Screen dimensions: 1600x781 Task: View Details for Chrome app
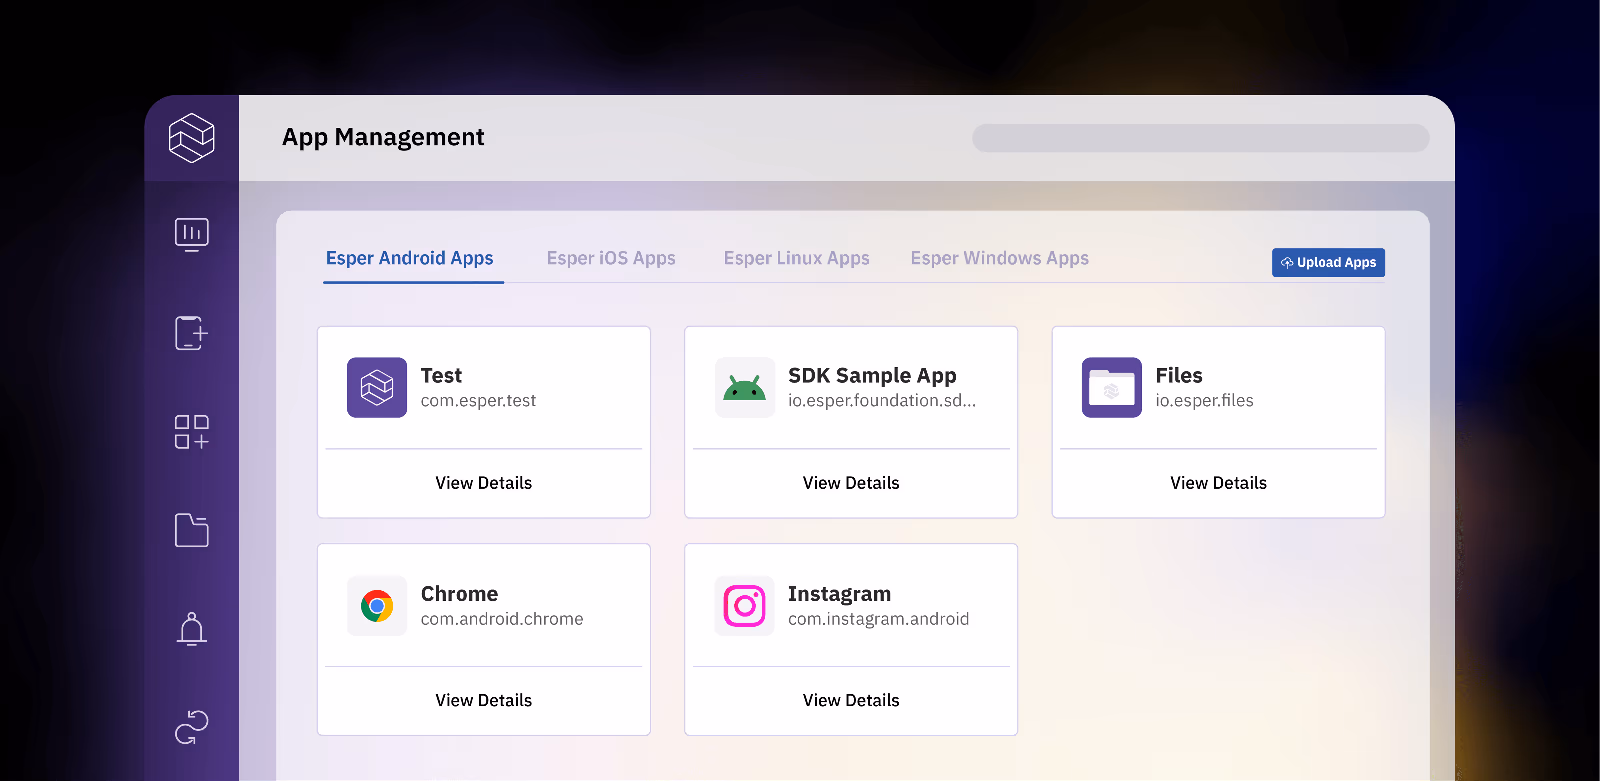(x=484, y=700)
